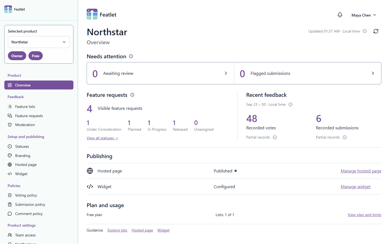Click the Configured widget status text
Image resolution: width=390 pixels, height=244 pixels.
[x=224, y=187]
